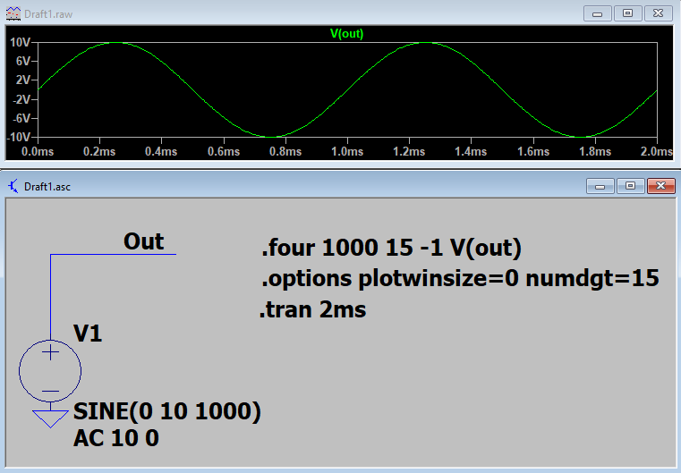The height and width of the screenshot is (473, 681).
Task: Click the 6V vertical axis label
Action: tap(23, 61)
